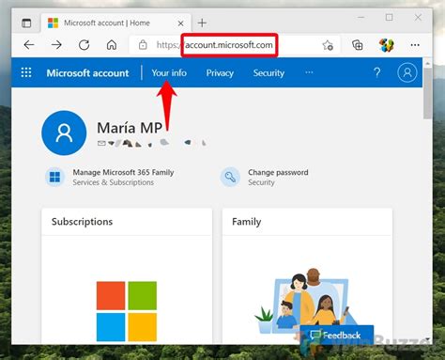Add this page to favorites star
Screen dimensions: 445x360
click(328, 45)
